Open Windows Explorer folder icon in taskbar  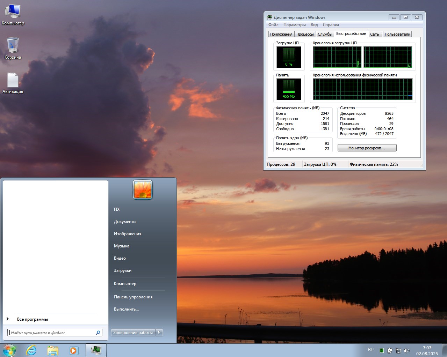point(53,350)
